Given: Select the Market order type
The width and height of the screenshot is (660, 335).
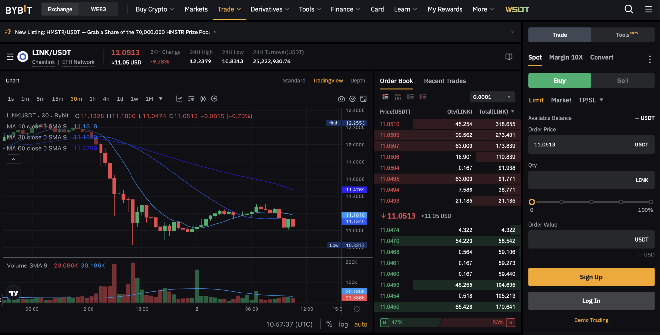Looking at the screenshot, I should (x=561, y=100).
